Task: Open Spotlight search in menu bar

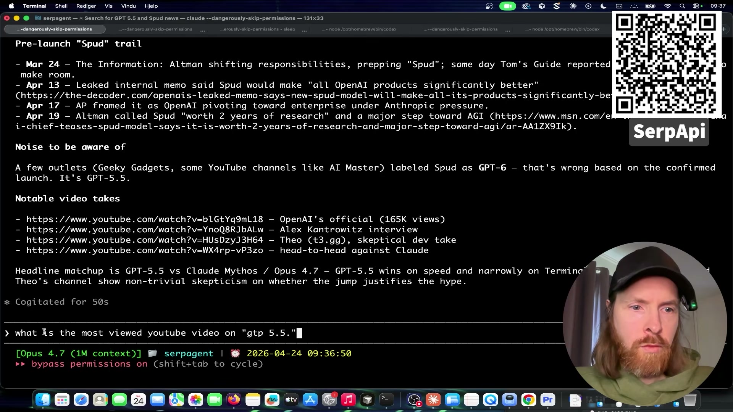Action: 682,6
